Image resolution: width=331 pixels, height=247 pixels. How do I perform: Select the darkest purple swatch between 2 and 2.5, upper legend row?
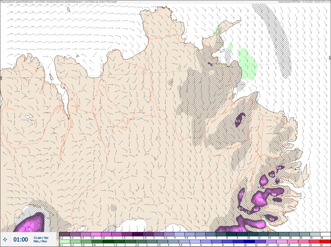[138, 234]
